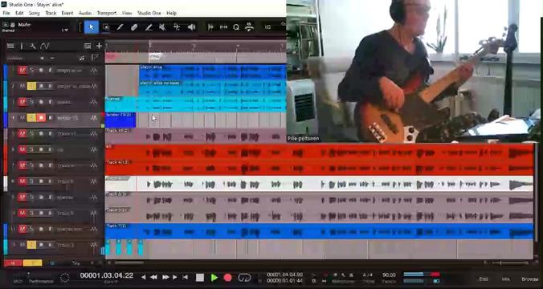Toggle the Loop button in transport
Image resolution: width=543 pixels, height=289 pixels.
pyautogui.click(x=244, y=277)
